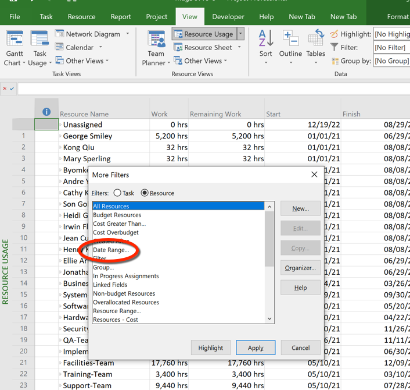Click the Group by icon
This screenshot has height=390, width=410.
pyautogui.click(x=335, y=61)
